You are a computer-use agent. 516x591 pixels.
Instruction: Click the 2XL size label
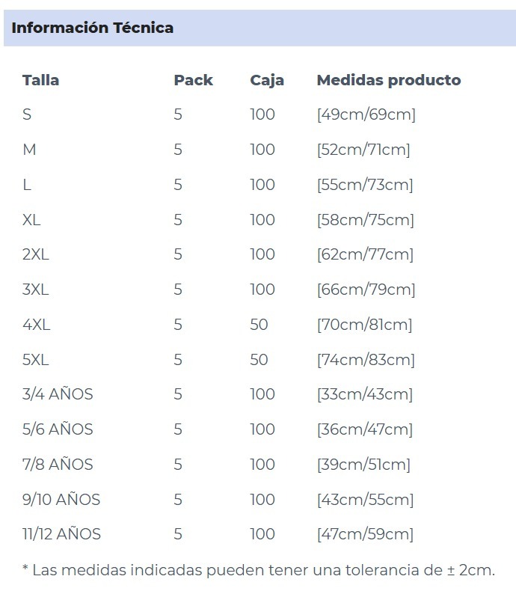tap(36, 254)
